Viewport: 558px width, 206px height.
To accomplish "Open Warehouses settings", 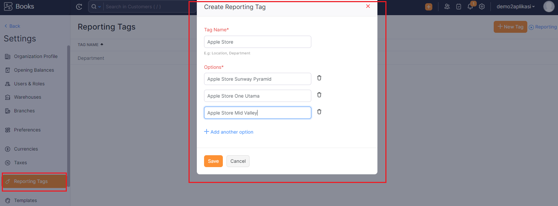I will click(27, 97).
